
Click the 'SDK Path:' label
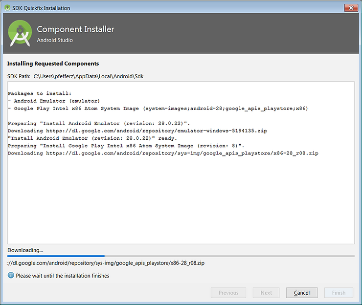(x=19, y=76)
